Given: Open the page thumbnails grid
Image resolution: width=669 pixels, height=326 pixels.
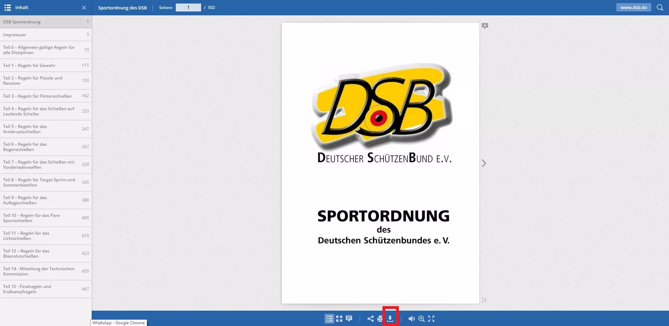Looking at the screenshot, I should [x=339, y=319].
